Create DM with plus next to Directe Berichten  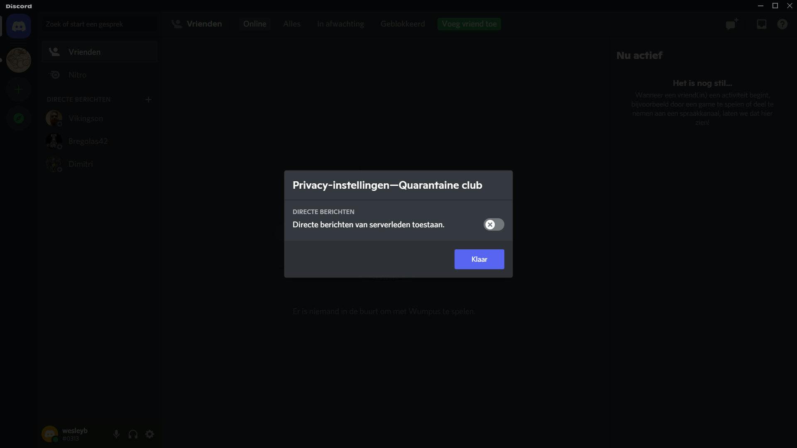(x=149, y=100)
